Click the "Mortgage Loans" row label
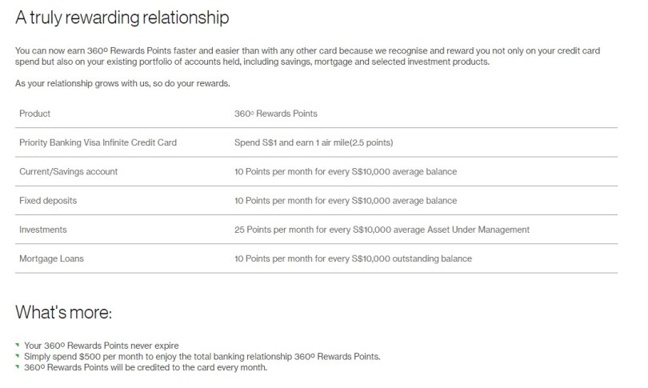This screenshot has height=388, width=648. tap(50, 258)
